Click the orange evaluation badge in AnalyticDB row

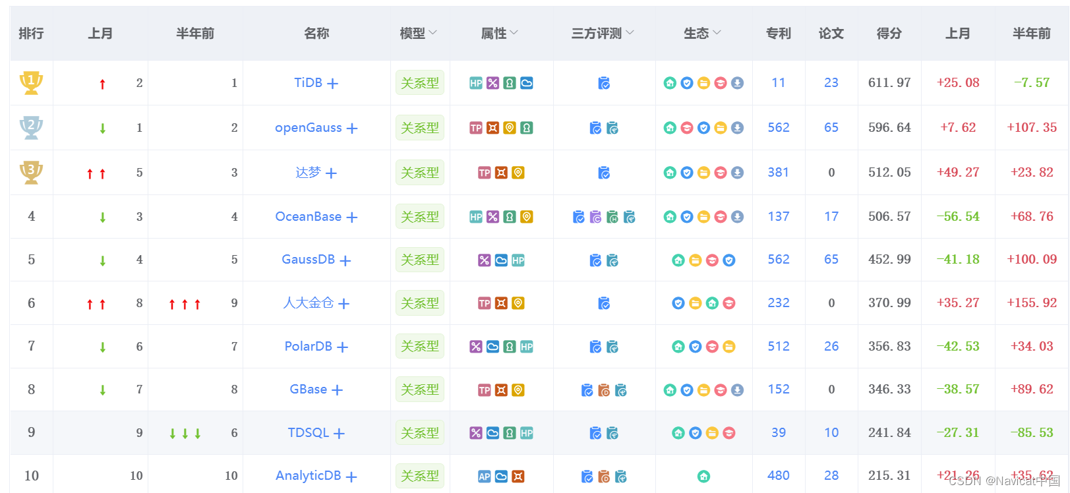click(604, 477)
